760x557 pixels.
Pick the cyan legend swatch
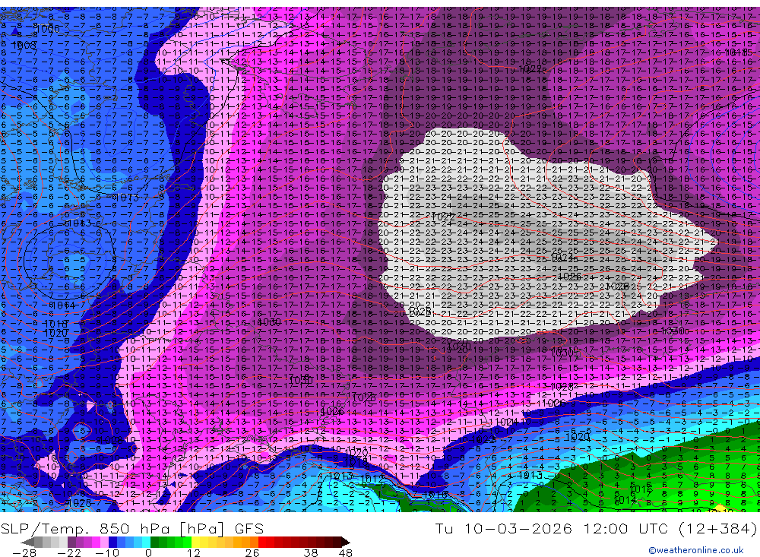click(146, 542)
